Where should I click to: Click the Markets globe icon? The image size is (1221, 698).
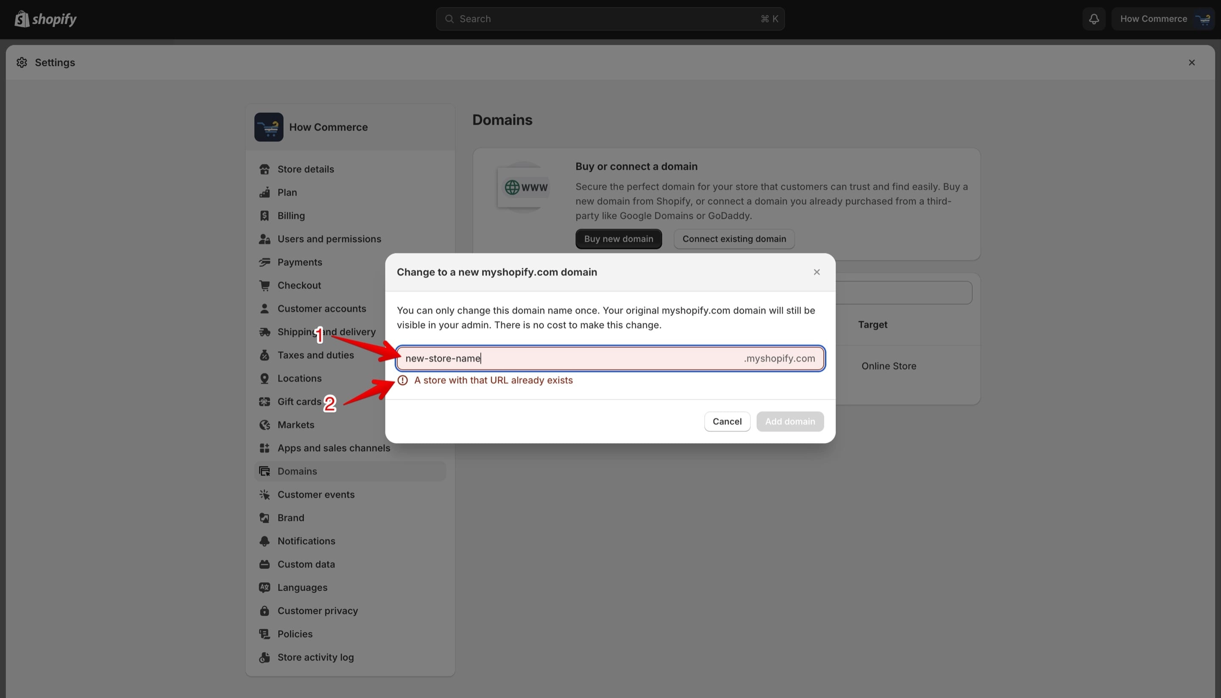pos(264,425)
